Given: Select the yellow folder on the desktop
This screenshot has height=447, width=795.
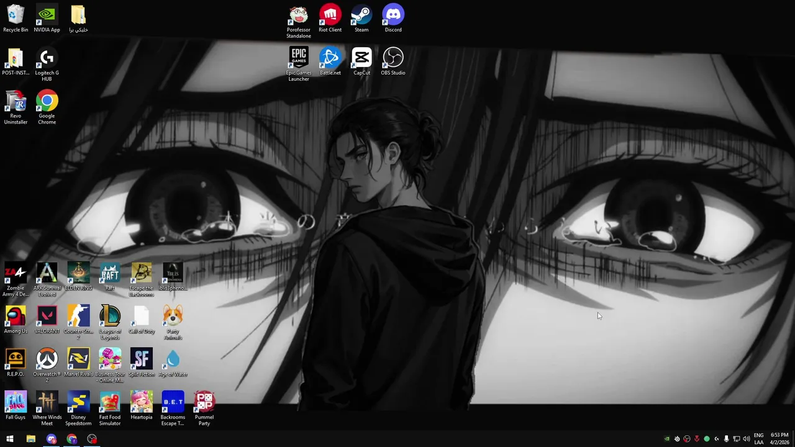Looking at the screenshot, I should (x=78, y=19).
